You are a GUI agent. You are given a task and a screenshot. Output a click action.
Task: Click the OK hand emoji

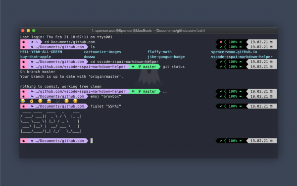tap(32, 101)
